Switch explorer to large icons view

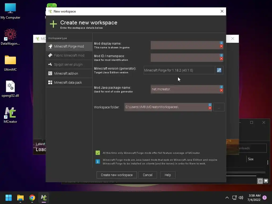266,181
